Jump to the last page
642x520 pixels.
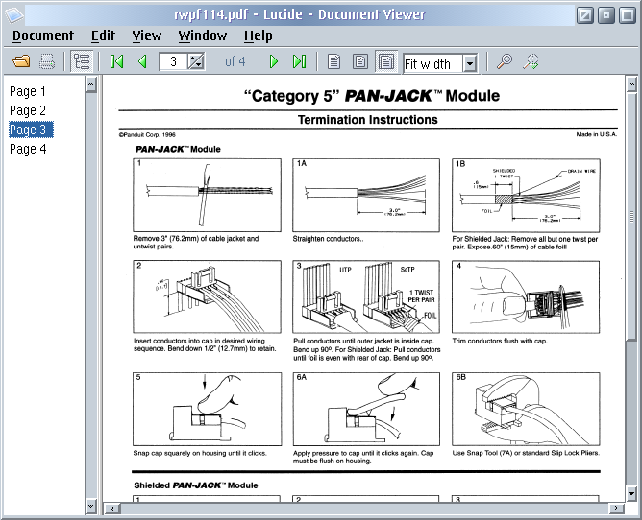tap(299, 62)
